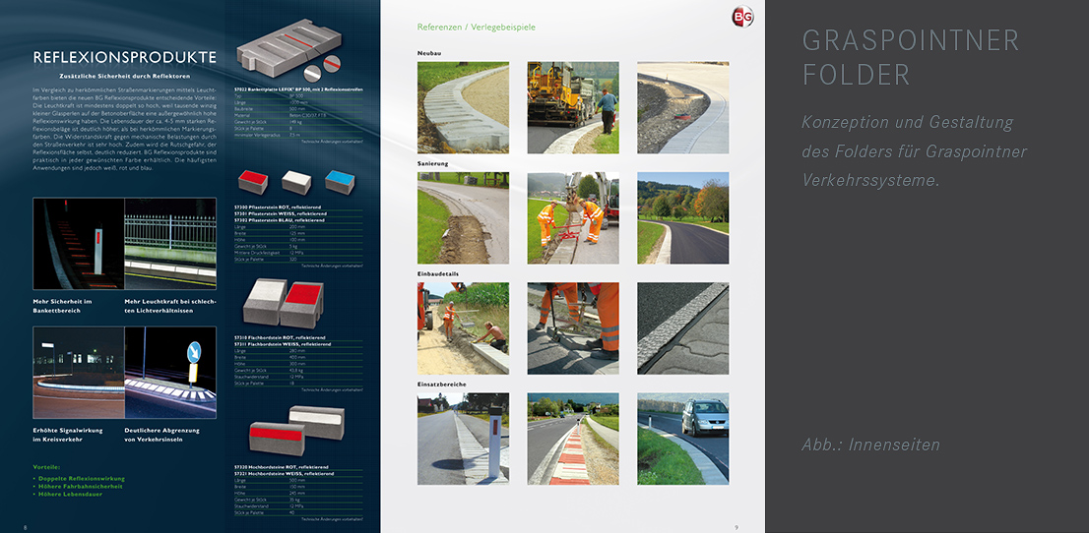This screenshot has width=1089, height=533.
Task: Click '57022 Bankettplatte LEFIX BP 500' table title
Action: point(298,89)
